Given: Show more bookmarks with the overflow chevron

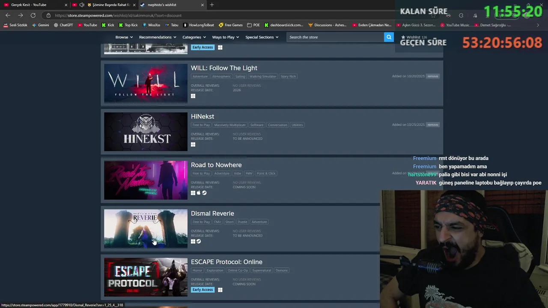Looking at the screenshot, I should click(538, 25).
